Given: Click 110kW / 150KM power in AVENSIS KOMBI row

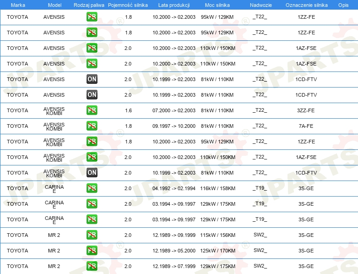Looking at the screenshot, I should click(x=217, y=157).
